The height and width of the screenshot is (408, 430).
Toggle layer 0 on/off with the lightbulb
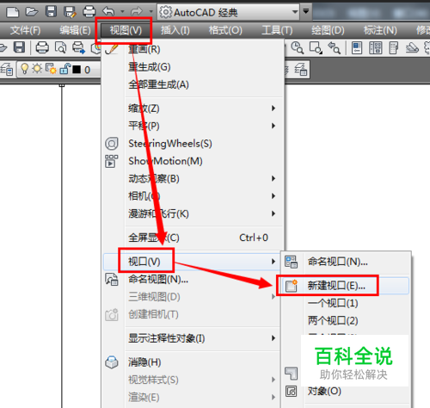tap(25, 69)
